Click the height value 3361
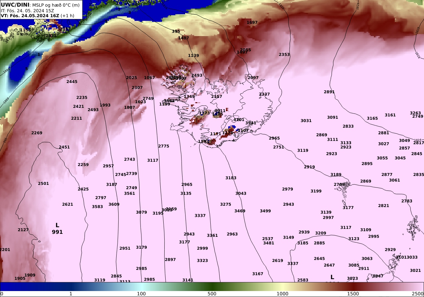Viewport: 424px width, 297px height. click(212, 235)
